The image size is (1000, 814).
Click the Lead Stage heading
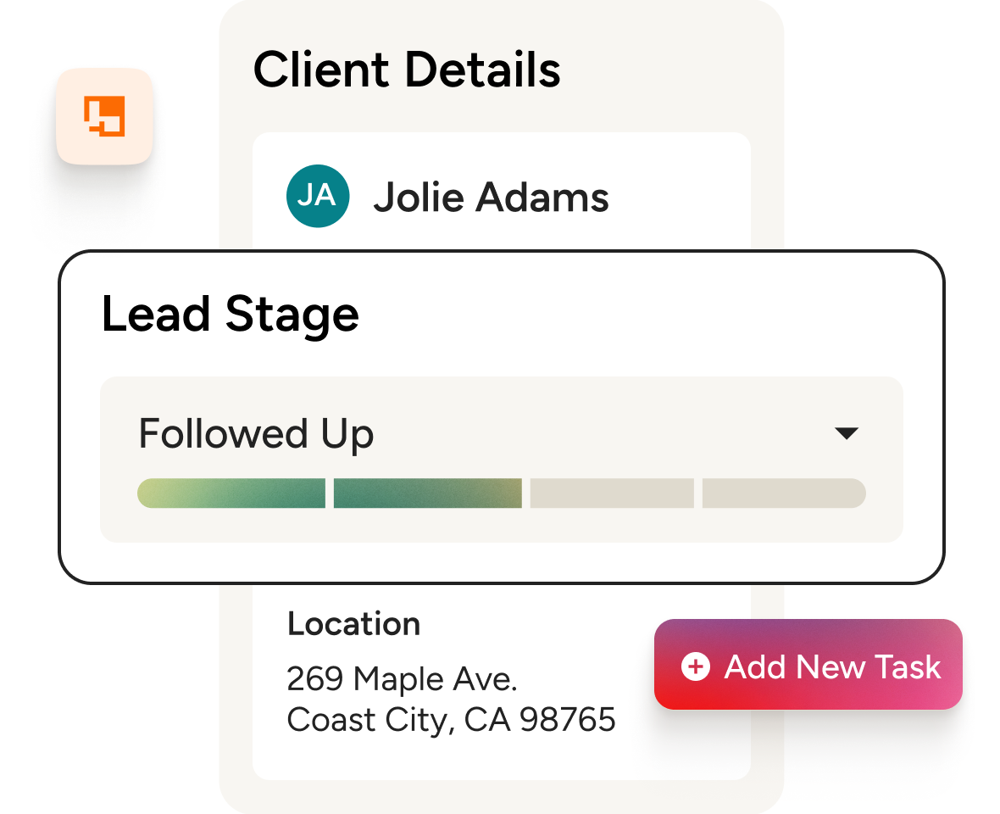pos(231,315)
